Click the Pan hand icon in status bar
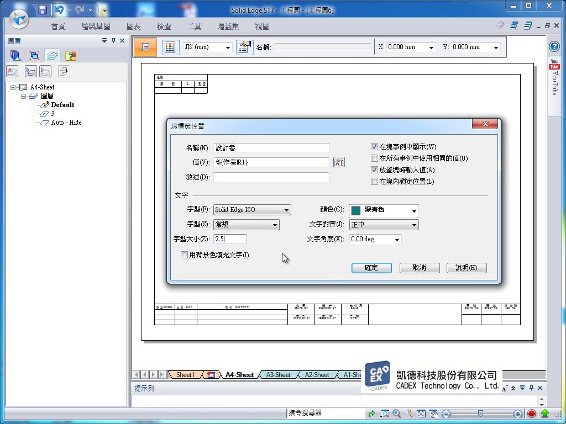The width and height of the screenshot is (566, 424). (433, 414)
